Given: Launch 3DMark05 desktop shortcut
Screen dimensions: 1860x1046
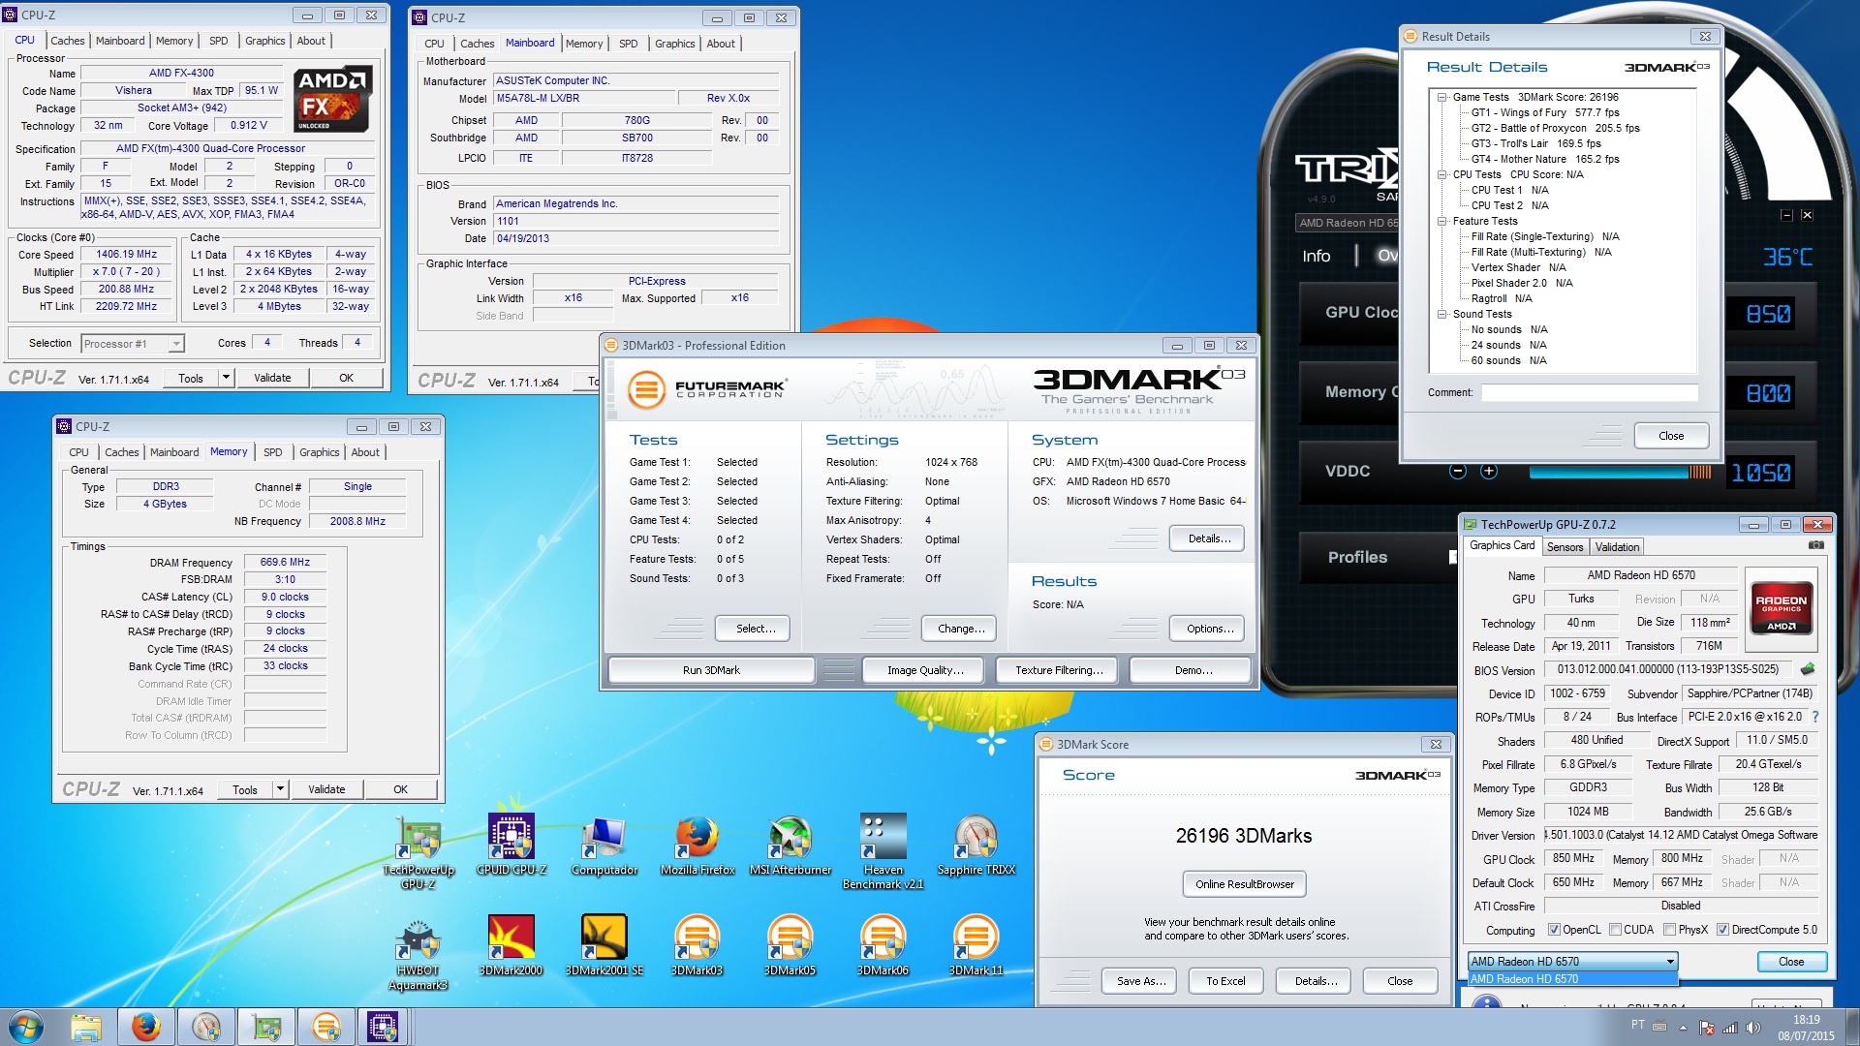Looking at the screenshot, I should coord(790,945).
